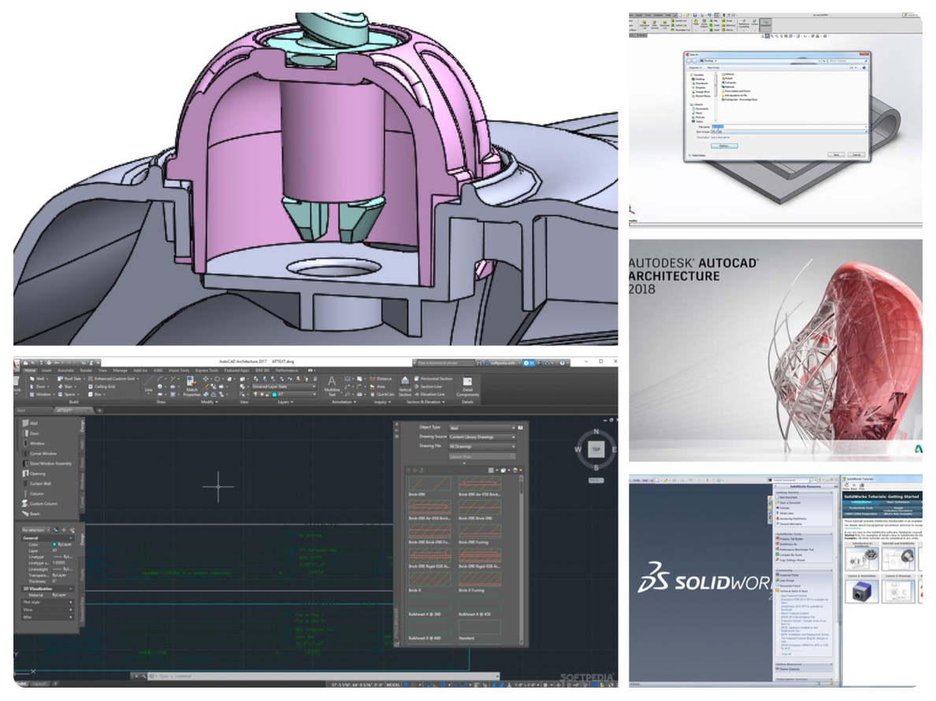
Task: Open the Drawing Source dropdown
Action: click(x=481, y=437)
